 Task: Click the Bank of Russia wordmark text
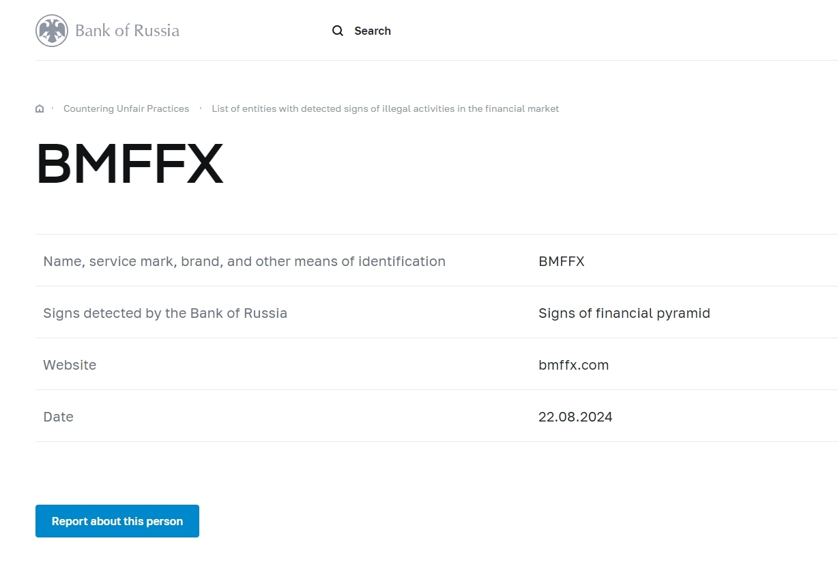pyautogui.click(x=127, y=31)
